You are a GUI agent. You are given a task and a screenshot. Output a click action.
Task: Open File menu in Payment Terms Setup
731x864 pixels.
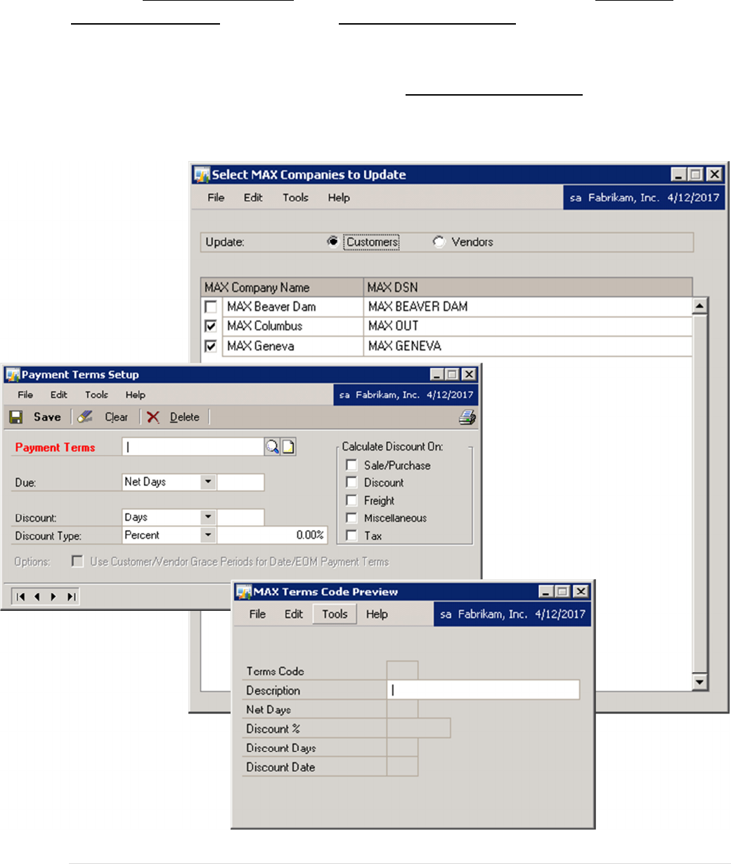(x=25, y=395)
